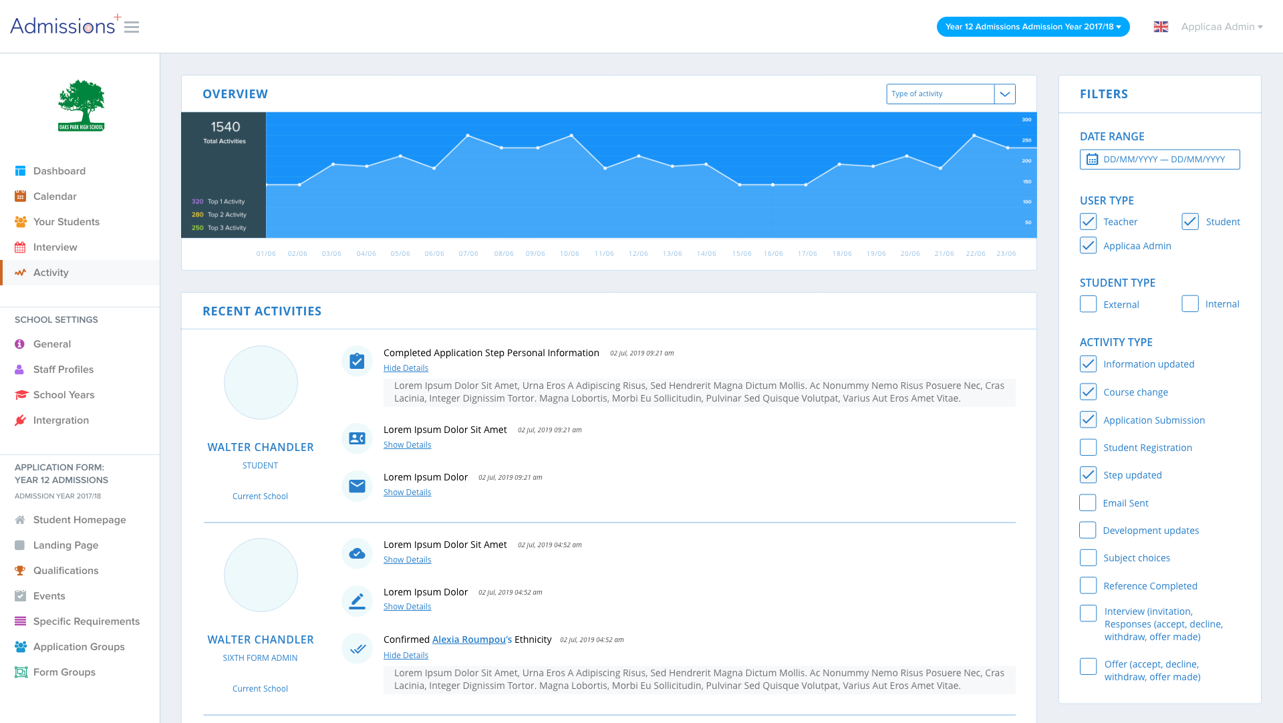Click the Interview calendar icon

[20, 247]
